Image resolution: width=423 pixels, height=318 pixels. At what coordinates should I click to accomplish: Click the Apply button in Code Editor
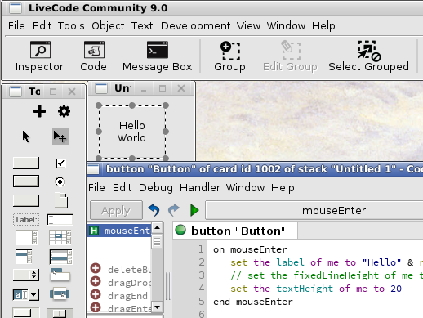pyautogui.click(x=116, y=210)
